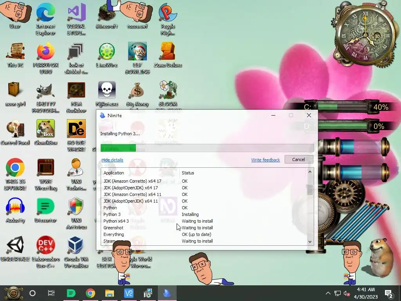The image size is (401, 301).
Task: Select the JDK (AdoptOpenJDK) x64 11 row
Action: click(204, 201)
